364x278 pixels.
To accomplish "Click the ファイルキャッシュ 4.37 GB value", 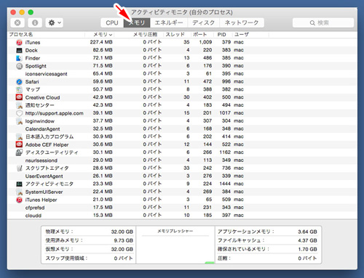I will tap(307, 240).
